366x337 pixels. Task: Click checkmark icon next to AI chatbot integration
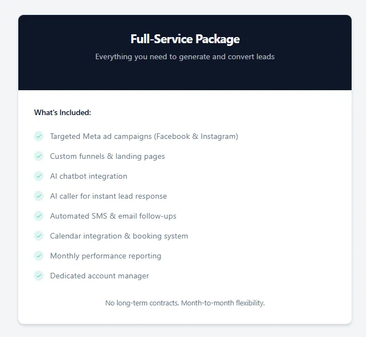pos(39,176)
